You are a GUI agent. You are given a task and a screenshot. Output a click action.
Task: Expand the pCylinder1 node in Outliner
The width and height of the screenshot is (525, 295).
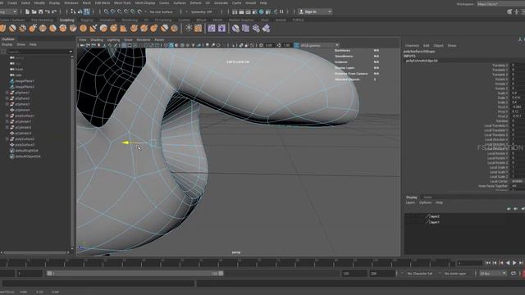[x=7, y=121]
